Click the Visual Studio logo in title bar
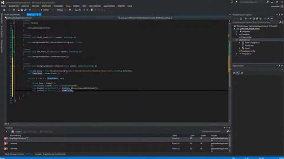 (x=3, y=2)
